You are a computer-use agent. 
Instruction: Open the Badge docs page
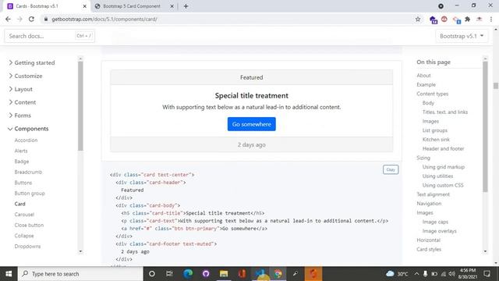coord(22,162)
